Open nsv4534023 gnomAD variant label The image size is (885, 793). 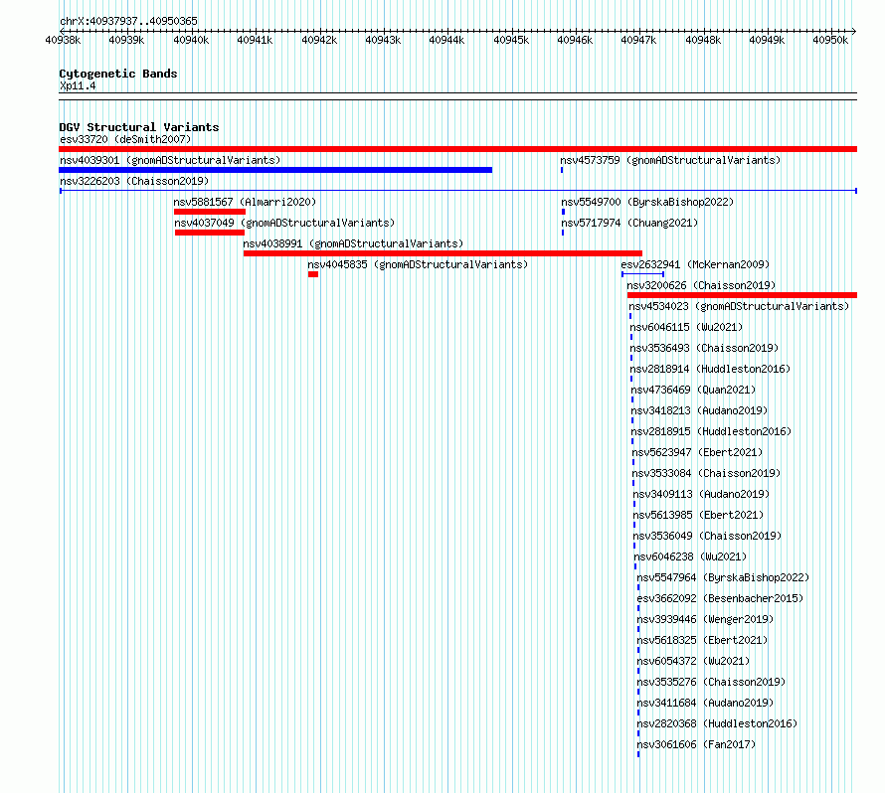coord(739,306)
